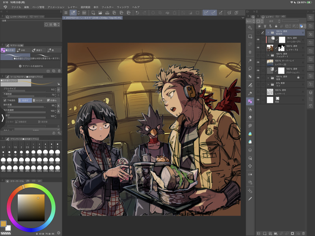Image resolution: width=315 pixels, height=236 pixels.
Task: Open blending mode 通常 dropdown
Action: tap(273, 21)
